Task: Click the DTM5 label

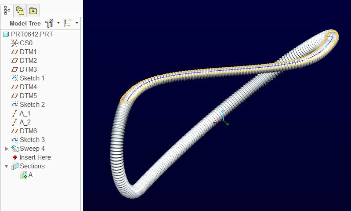Action: click(x=28, y=96)
